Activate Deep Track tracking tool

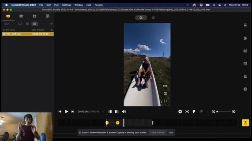point(187,112)
